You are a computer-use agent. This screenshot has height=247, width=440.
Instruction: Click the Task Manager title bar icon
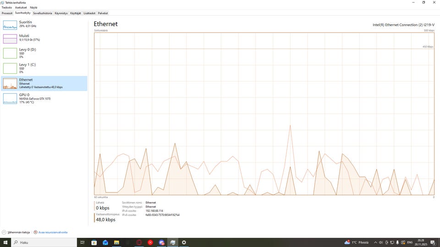point(2,3)
